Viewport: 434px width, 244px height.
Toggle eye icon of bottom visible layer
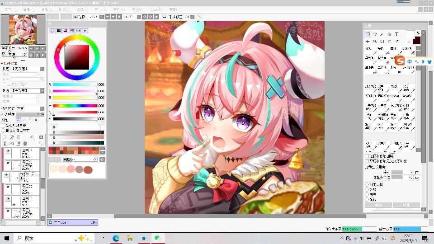click(x=8, y=211)
